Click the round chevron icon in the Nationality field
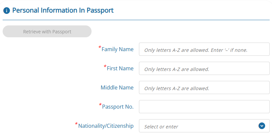 (262, 126)
